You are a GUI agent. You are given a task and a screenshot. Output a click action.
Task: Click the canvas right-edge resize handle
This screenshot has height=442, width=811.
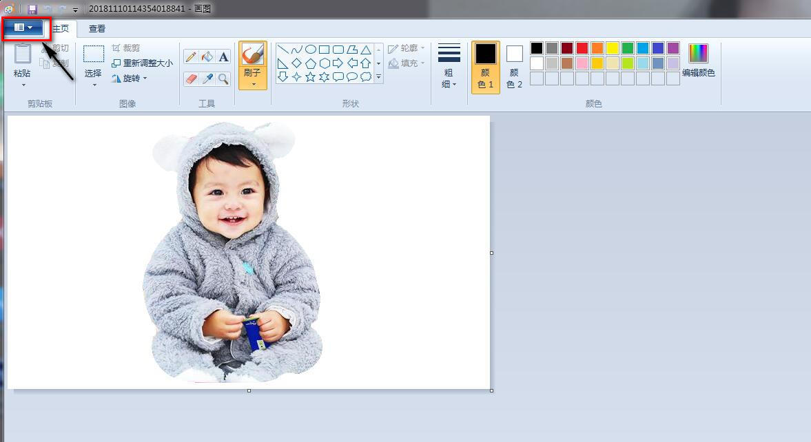[491, 253]
